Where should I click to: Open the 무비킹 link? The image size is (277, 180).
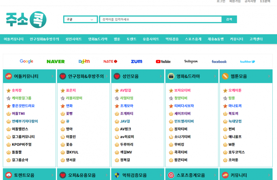point(179,145)
